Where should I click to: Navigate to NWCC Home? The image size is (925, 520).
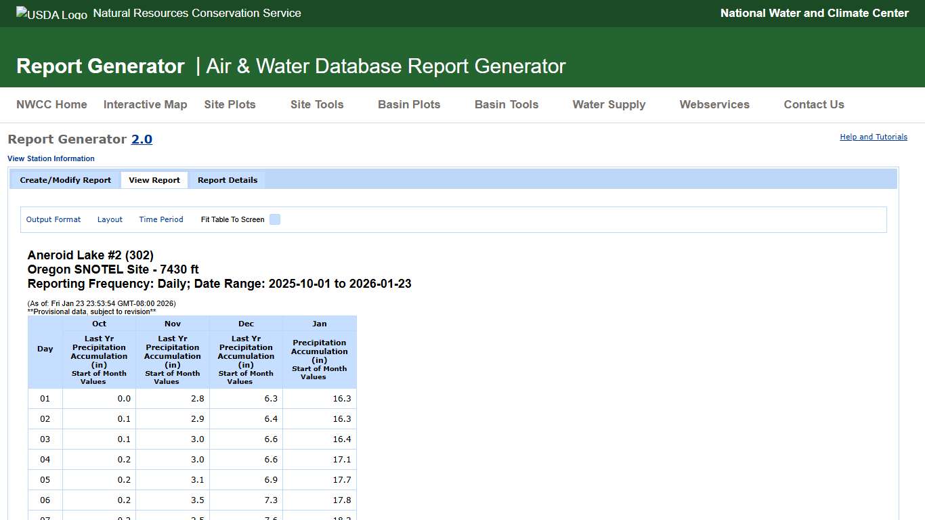(51, 104)
